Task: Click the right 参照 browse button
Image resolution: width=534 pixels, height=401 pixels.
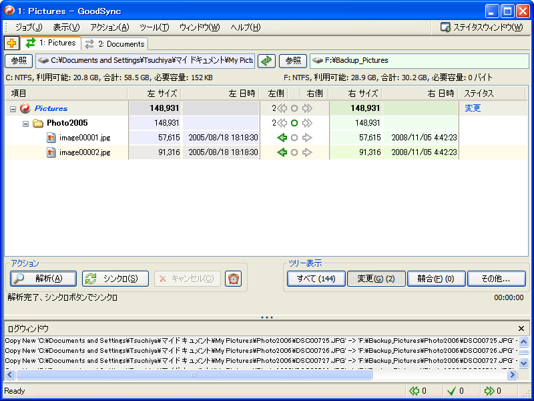Action: click(x=293, y=61)
